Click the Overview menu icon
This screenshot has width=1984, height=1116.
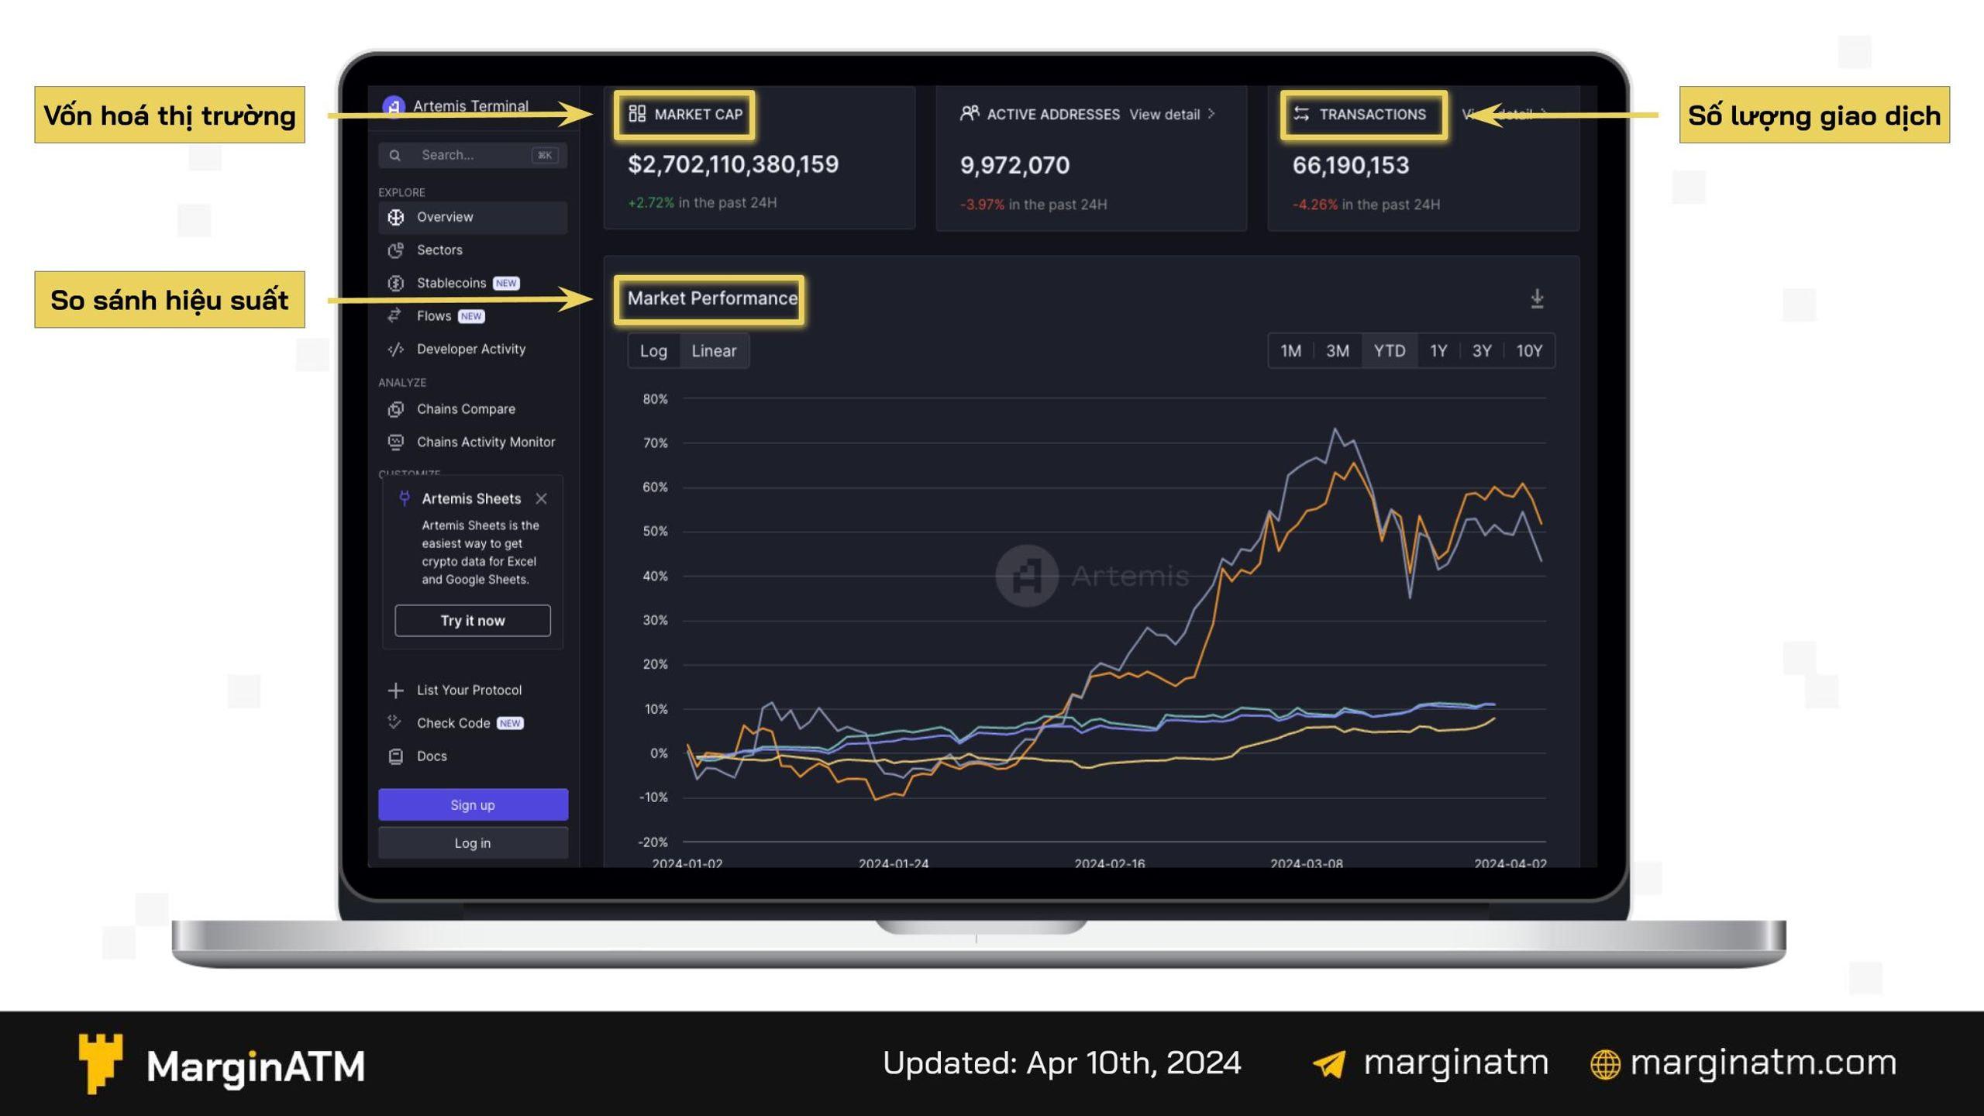tap(395, 217)
